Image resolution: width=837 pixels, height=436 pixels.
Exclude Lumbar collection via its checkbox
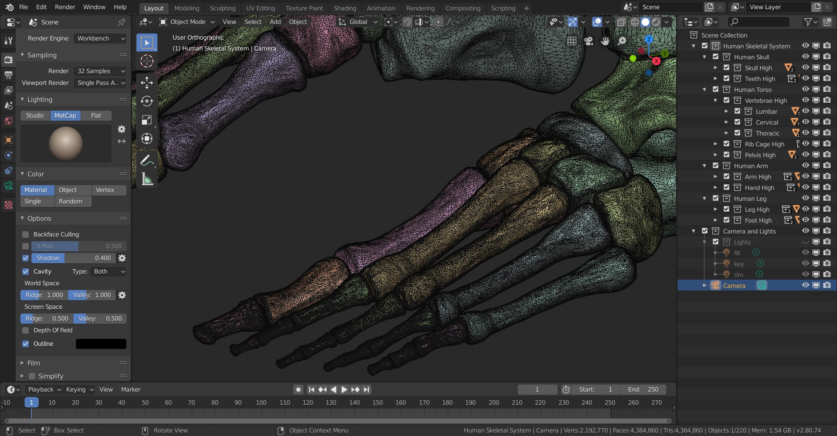737,111
